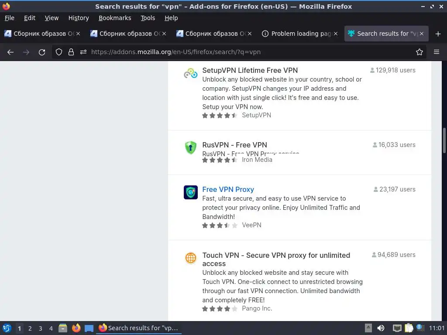Click the SetupVPN star rating

[x=220, y=115]
